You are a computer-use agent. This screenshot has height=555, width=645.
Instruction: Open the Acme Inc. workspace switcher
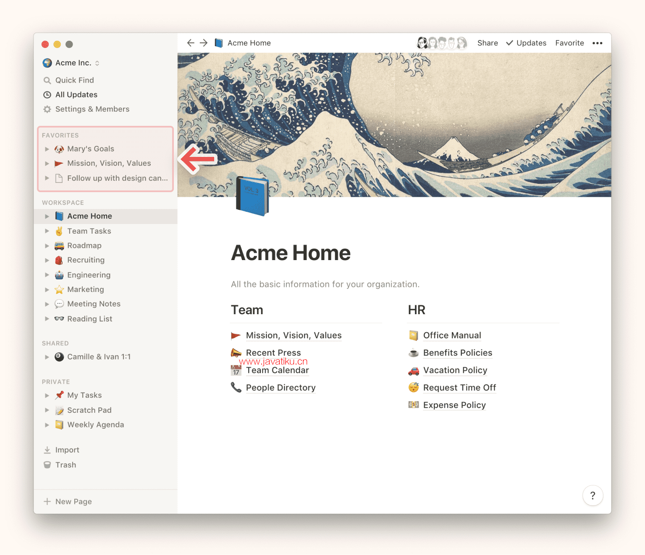pyautogui.click(x=71, y=63)
